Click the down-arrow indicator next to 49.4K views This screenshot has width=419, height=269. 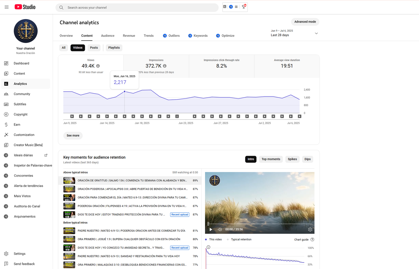pyautogui.click(x=98, y=66)
